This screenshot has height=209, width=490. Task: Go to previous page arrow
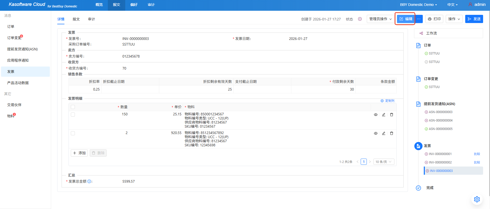pos(357,162)
